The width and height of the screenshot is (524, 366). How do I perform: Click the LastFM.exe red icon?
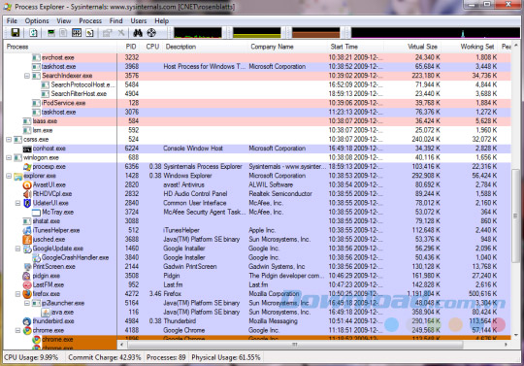click(27, 284)
